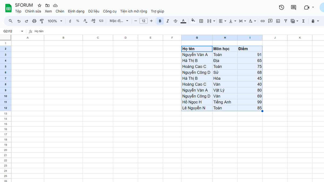Insert a link
324x182 pixels.
click(x=262, y=21)
